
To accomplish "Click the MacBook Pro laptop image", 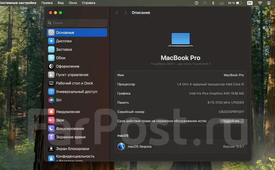I will click(180, 39).
